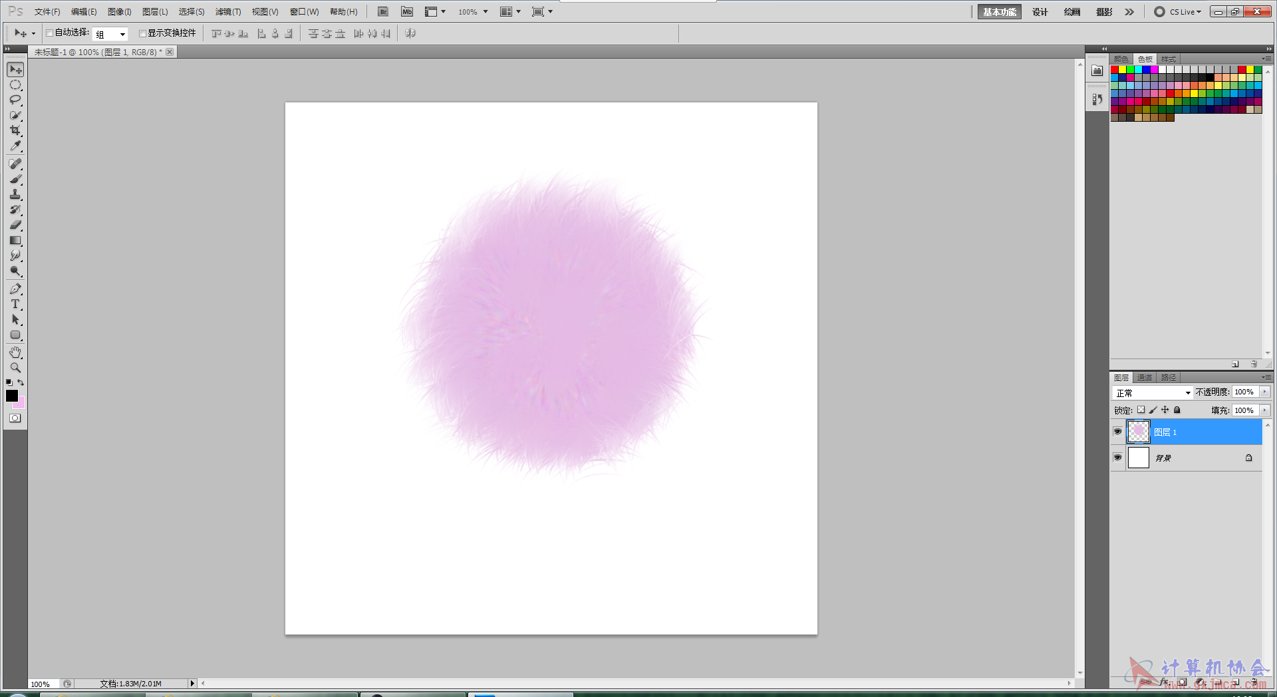Open the blend mode 正常 dropdown

[x=1153, y=392]
